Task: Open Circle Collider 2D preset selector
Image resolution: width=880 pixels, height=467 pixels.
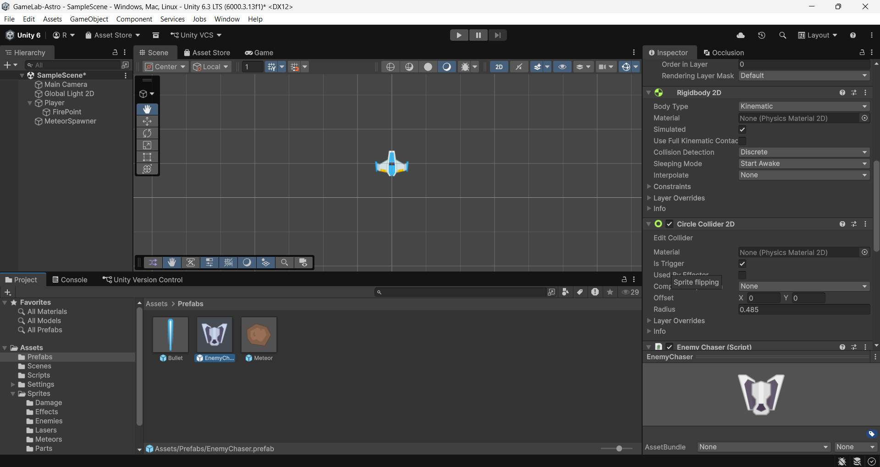Action: point(854,224)
